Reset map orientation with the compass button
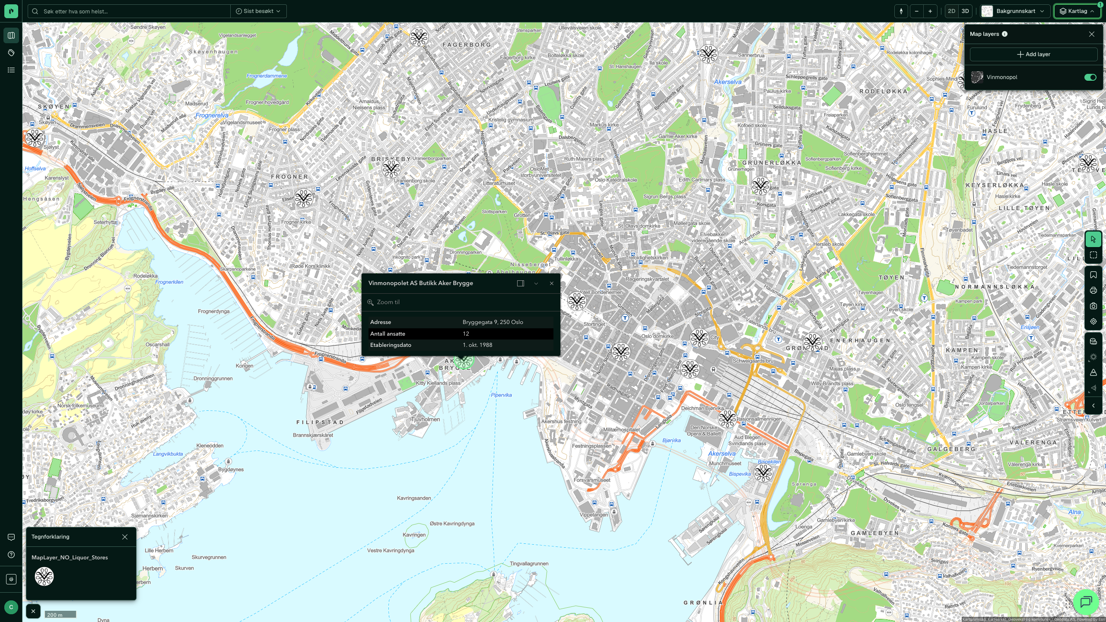Image resolution: width=1106 pixels, height=622 pixels. tap(901, 11)
